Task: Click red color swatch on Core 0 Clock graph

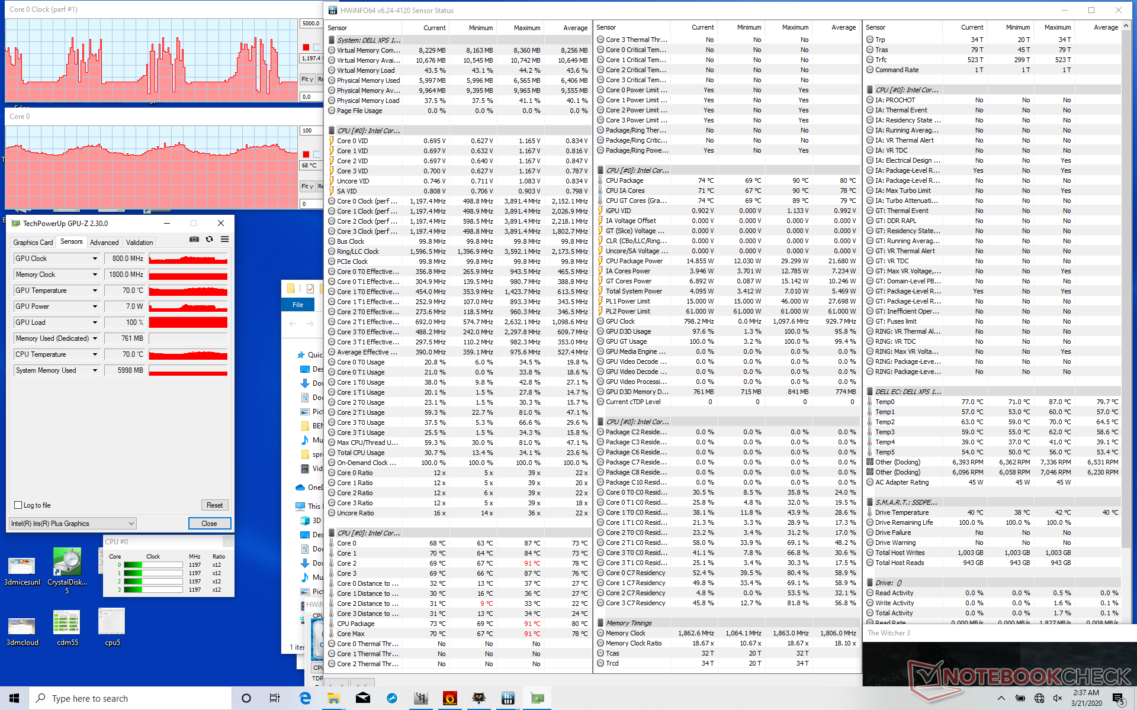Action: (x=306, y=47)
